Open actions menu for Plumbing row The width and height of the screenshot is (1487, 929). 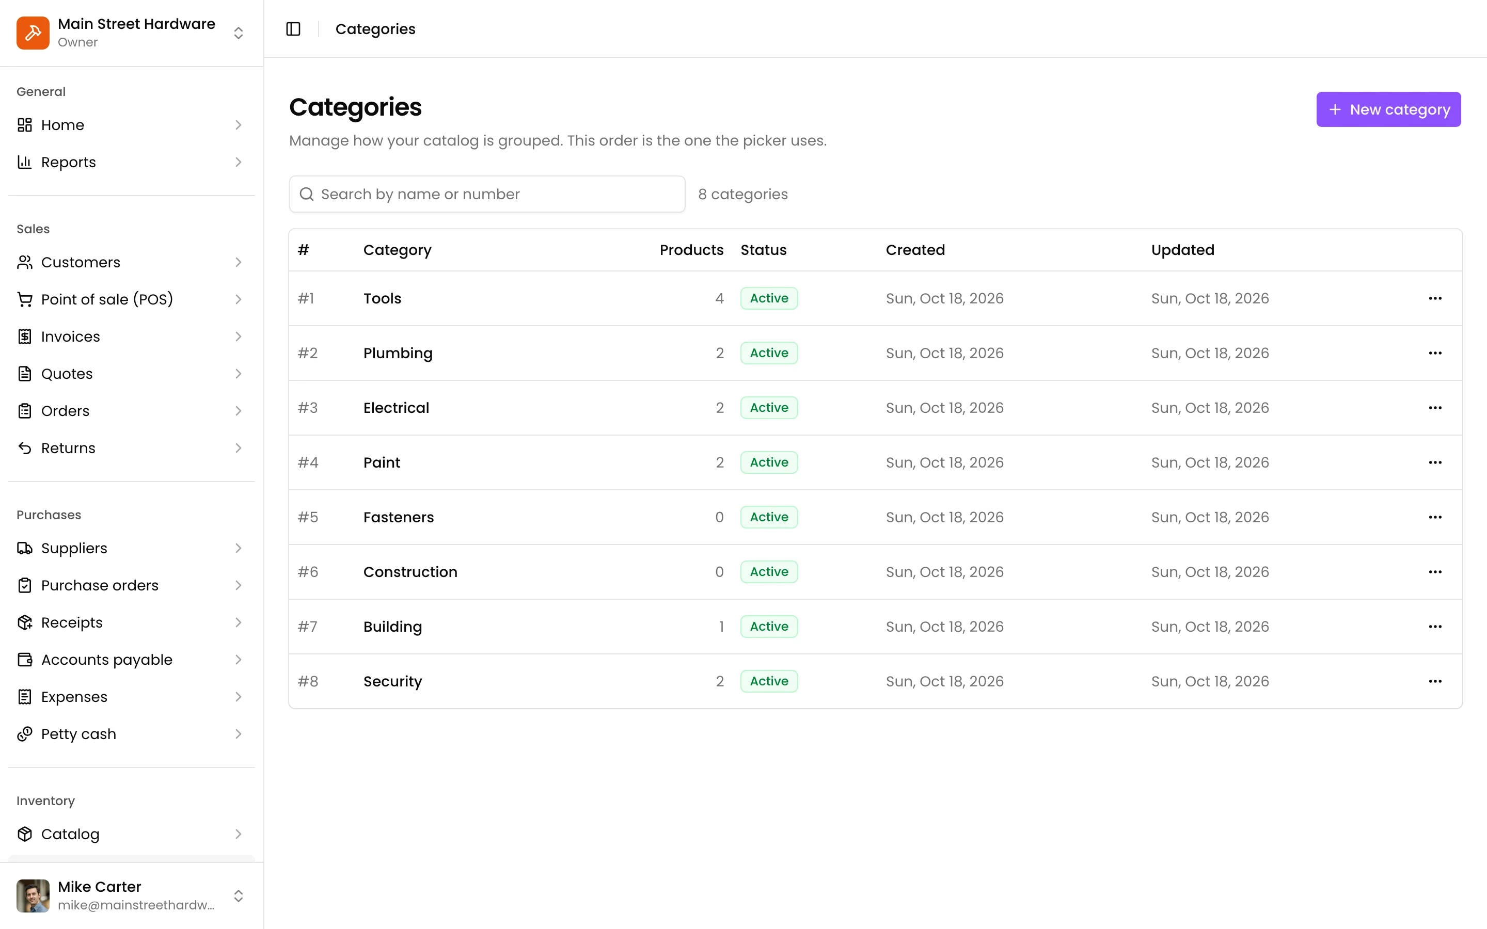[x=1435, y=354]
